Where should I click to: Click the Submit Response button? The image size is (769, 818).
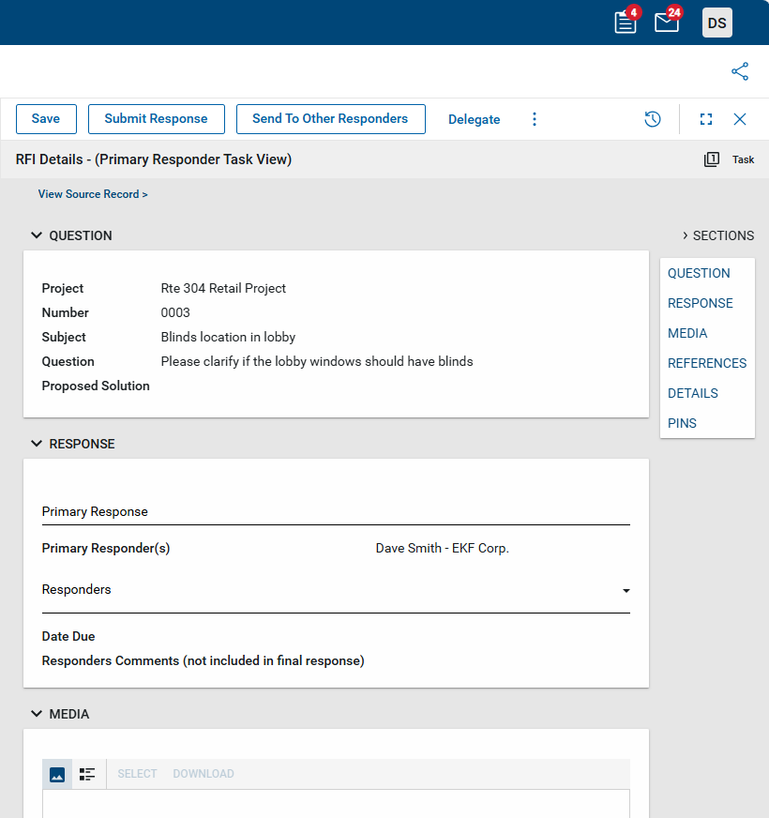coord(156,119)
